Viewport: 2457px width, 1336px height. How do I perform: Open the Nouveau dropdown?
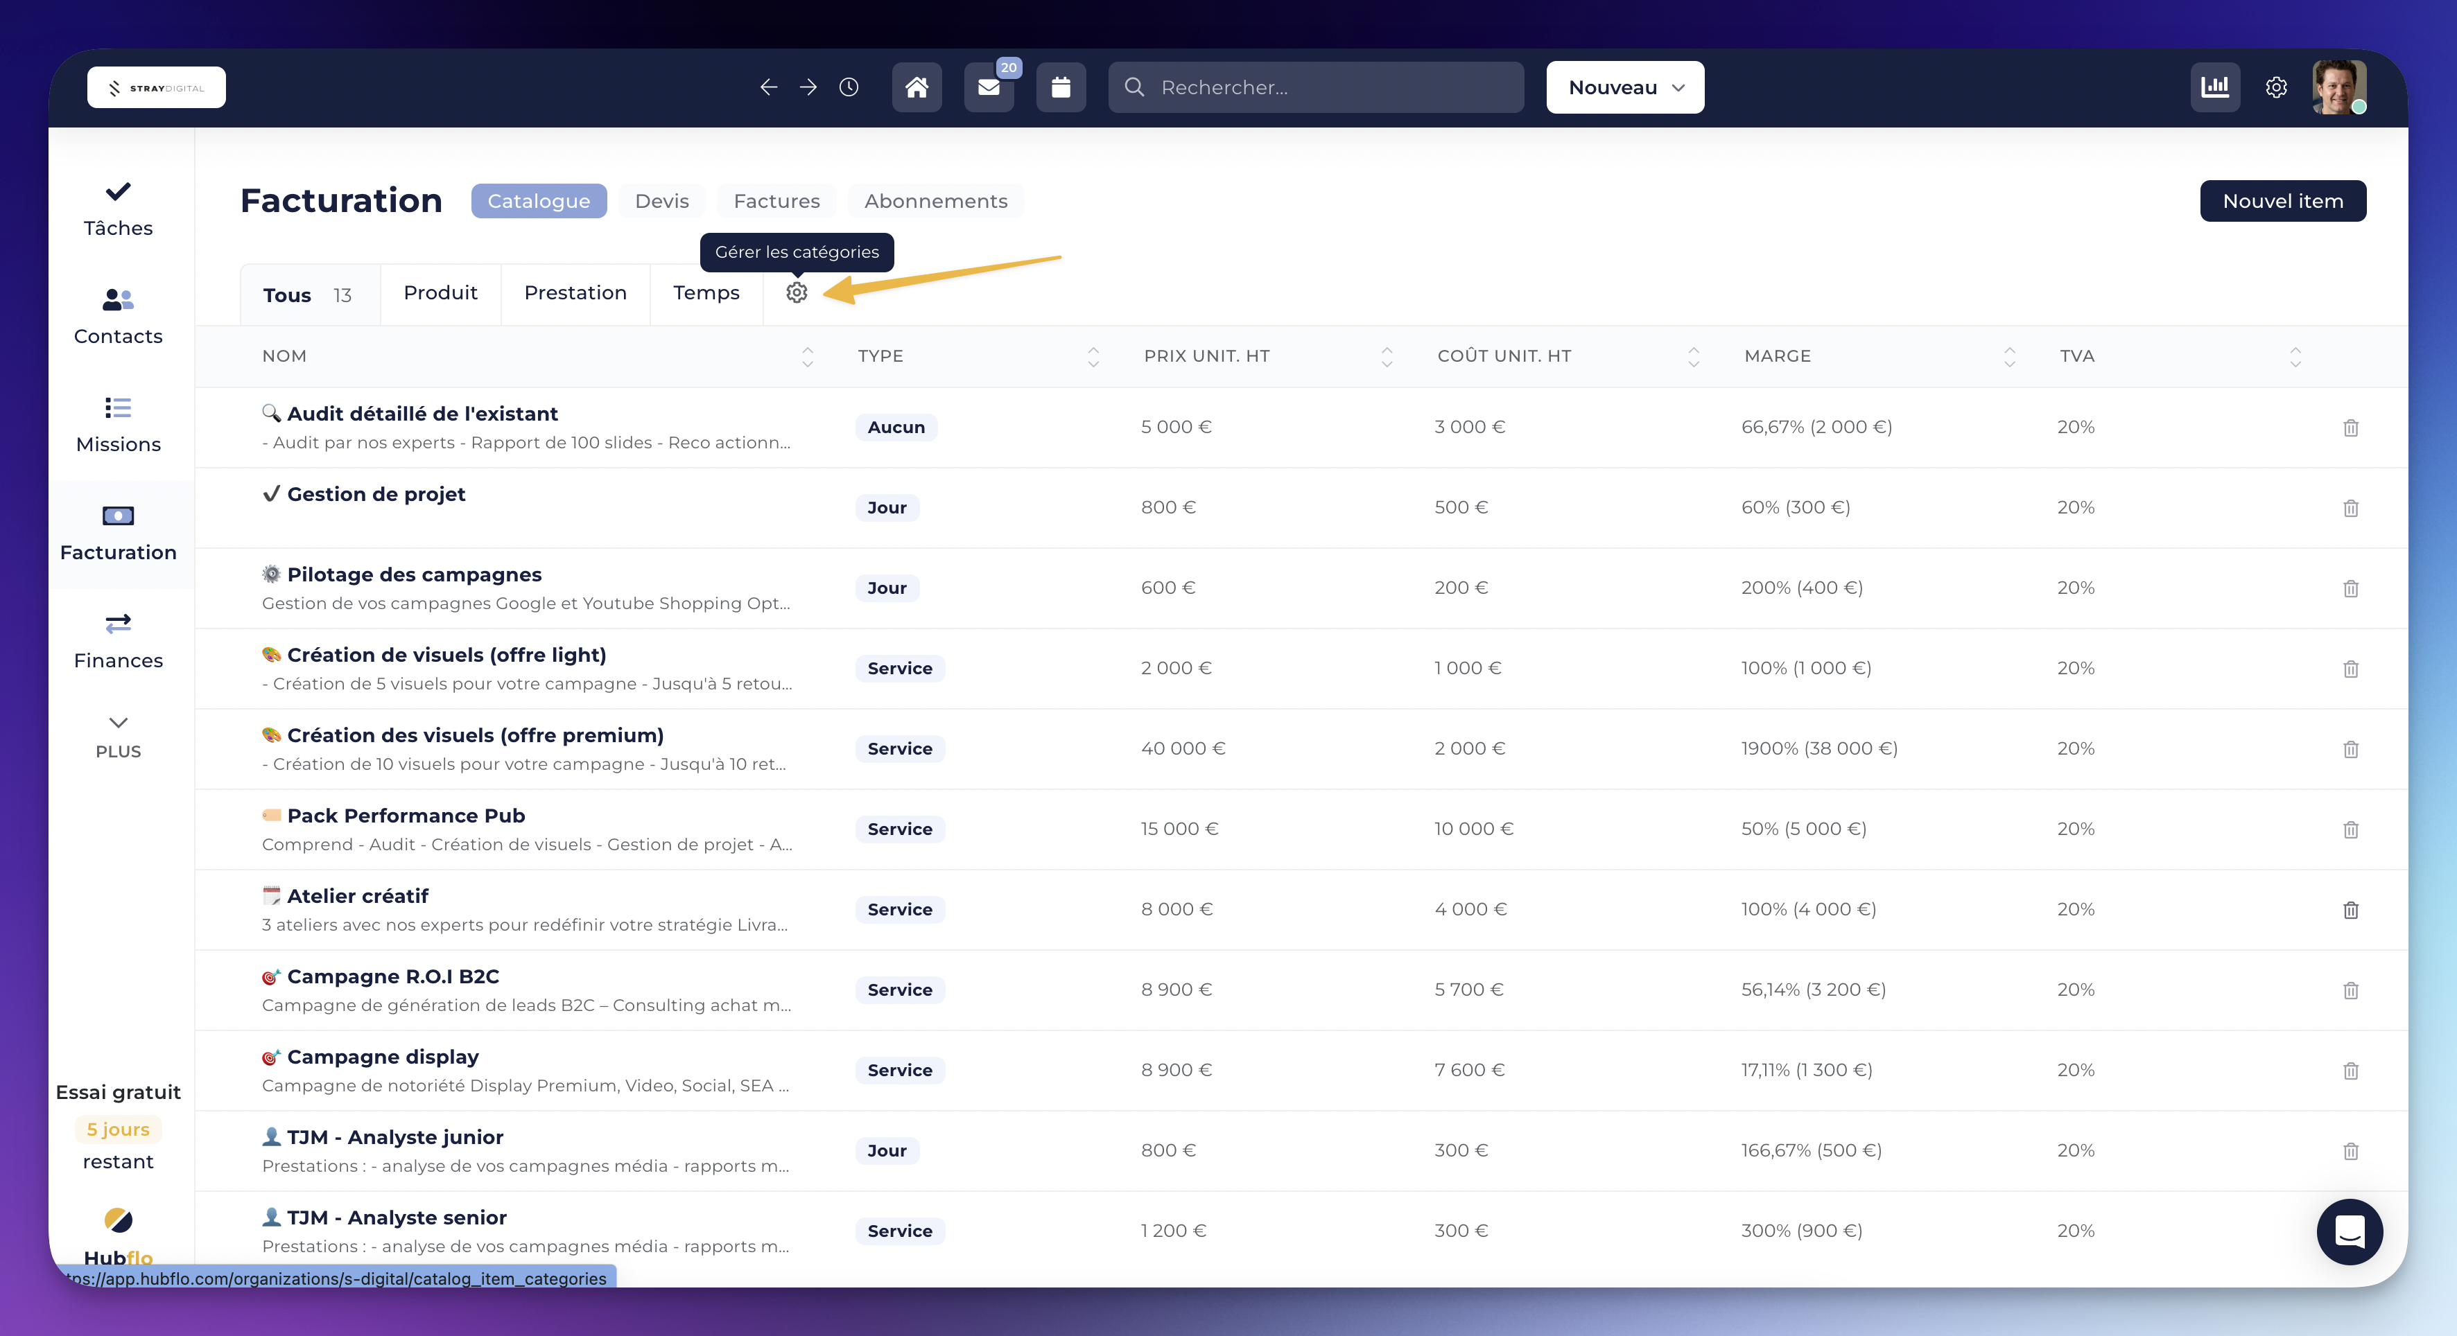click(x=1625, y=88)
